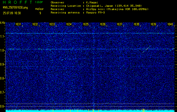
Task: Click the kHz axis unit label
Action: 3,23
